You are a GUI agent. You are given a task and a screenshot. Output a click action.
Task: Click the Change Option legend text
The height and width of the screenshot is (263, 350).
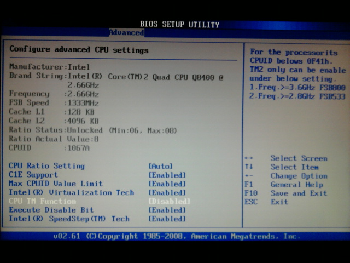coord(299,176)
